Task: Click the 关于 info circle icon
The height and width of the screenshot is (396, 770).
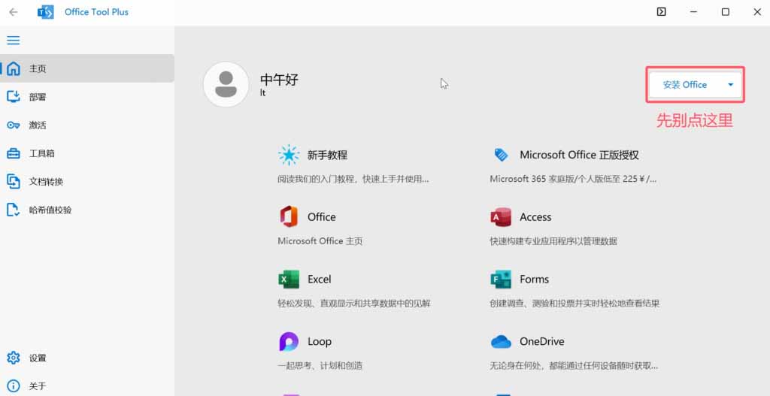Action: click(x=14, y=386)
